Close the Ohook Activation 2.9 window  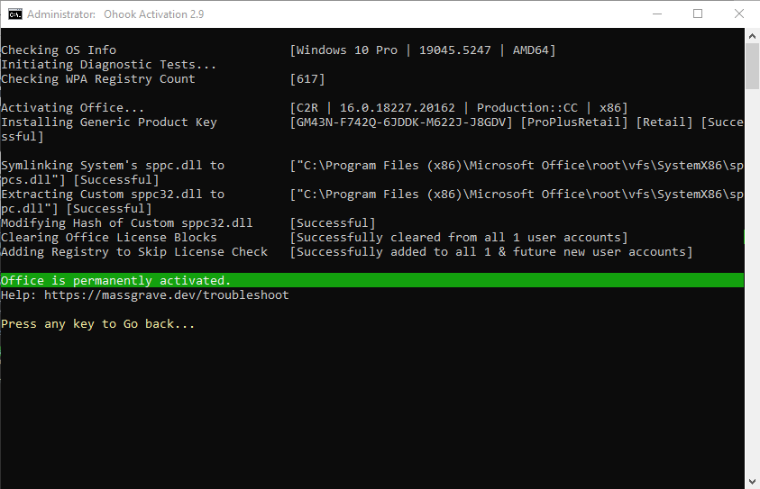[x=738, y=14]
